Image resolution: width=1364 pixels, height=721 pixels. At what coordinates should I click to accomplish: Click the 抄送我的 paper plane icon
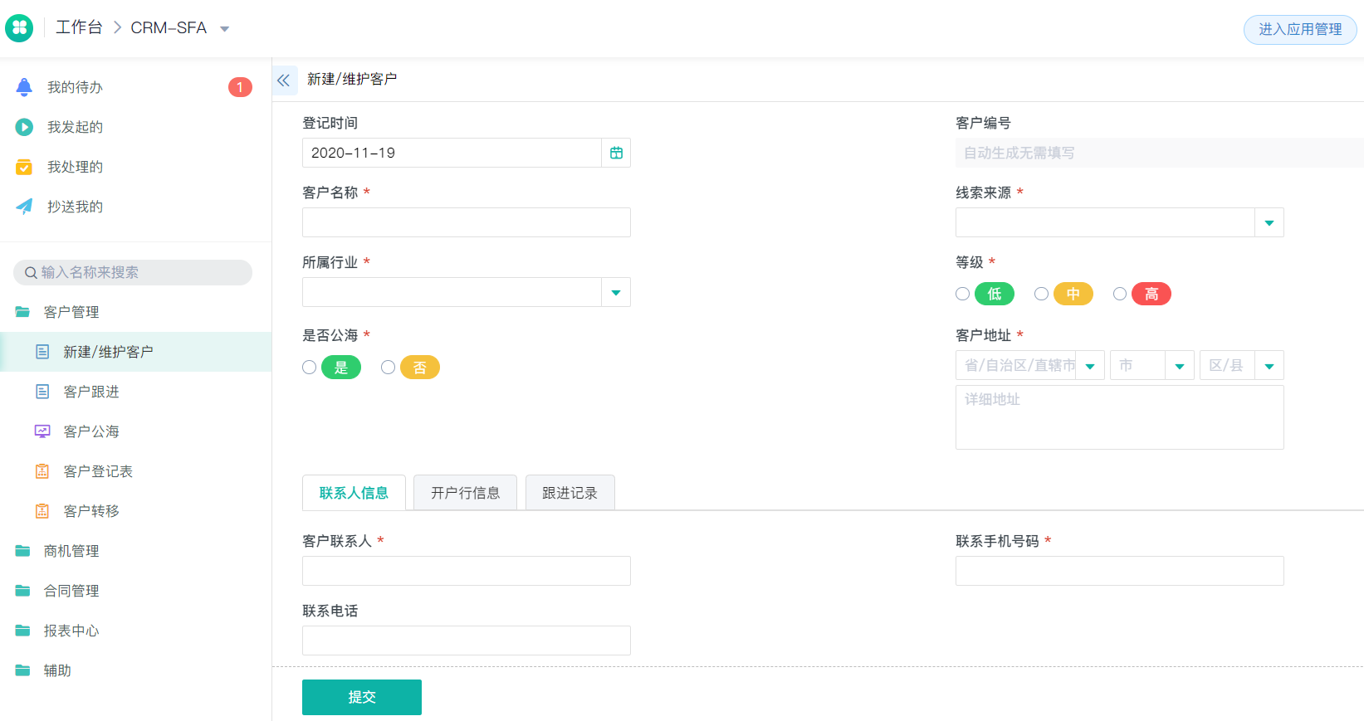(24, 207)
